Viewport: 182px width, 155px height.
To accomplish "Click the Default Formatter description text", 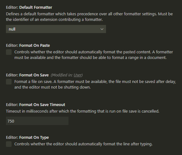I will coord(89,17).
